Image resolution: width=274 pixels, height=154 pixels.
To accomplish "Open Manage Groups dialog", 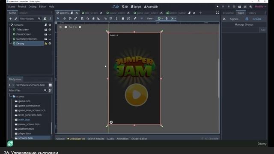I will pos(244,25).
